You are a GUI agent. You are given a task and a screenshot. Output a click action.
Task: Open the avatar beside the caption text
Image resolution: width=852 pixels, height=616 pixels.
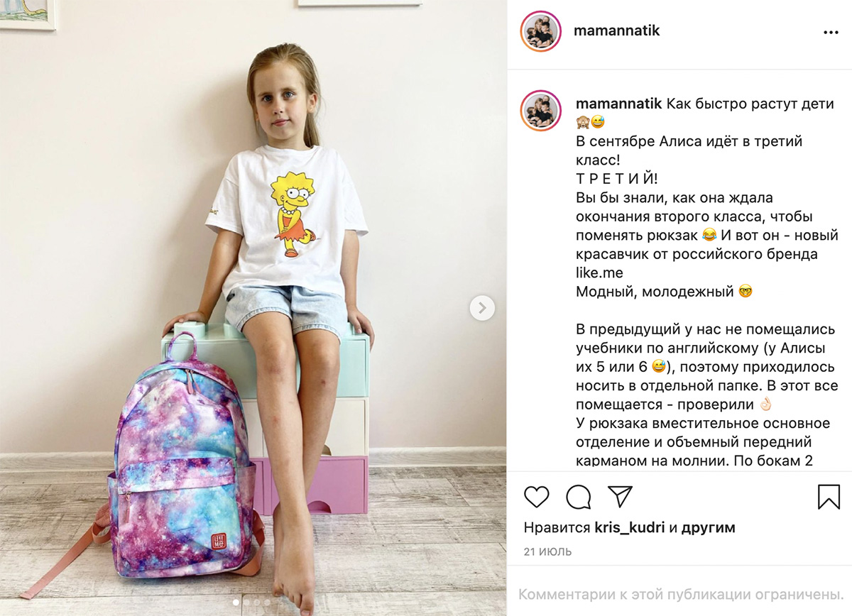click(x=541, y=111)
